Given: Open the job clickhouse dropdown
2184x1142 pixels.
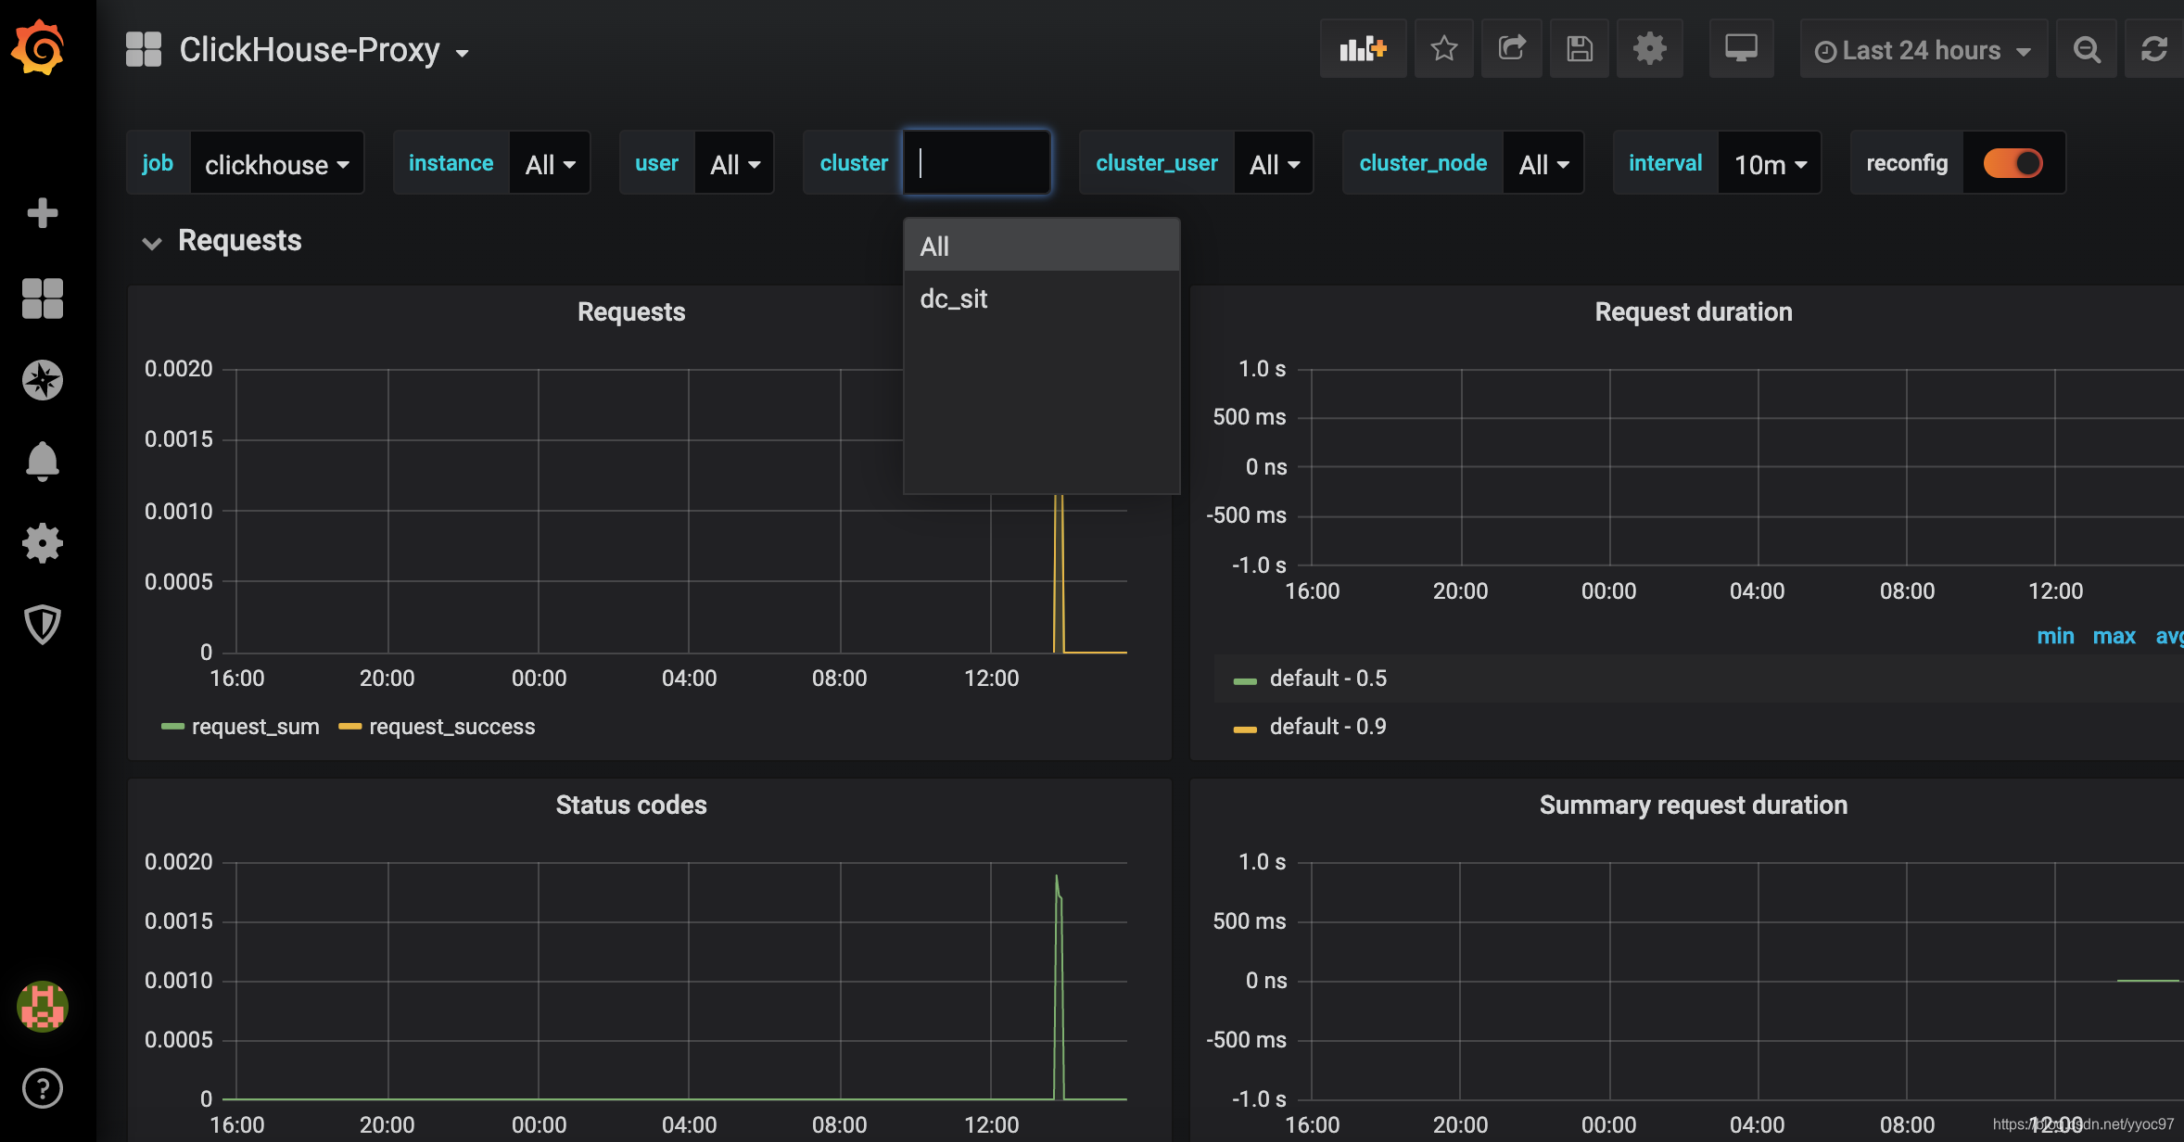Looking at the screenshot, I should coord(276,164).
